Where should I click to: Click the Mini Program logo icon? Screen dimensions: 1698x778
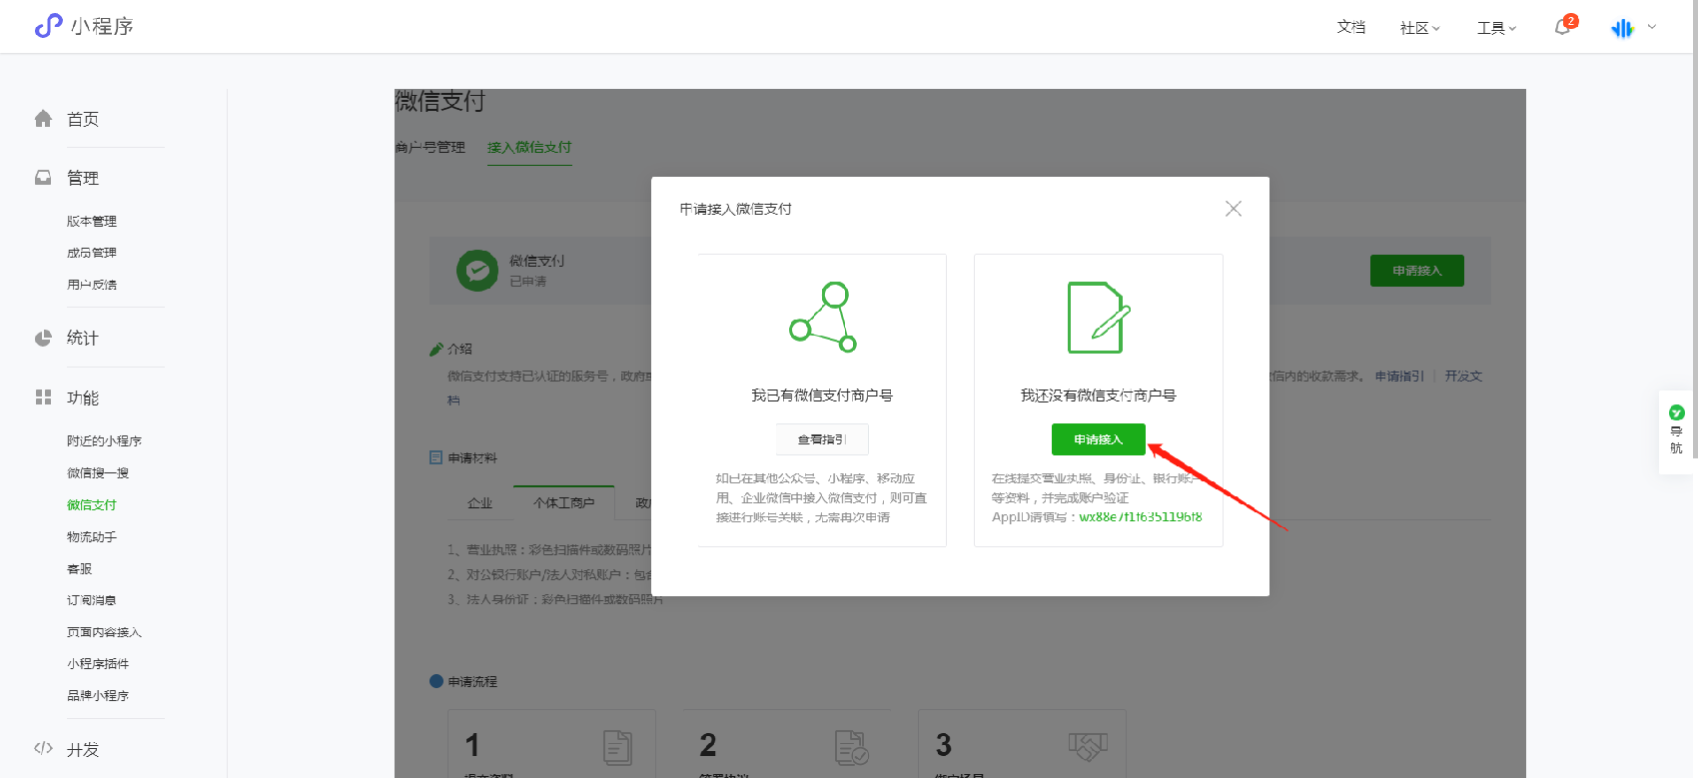click(48, 26)
